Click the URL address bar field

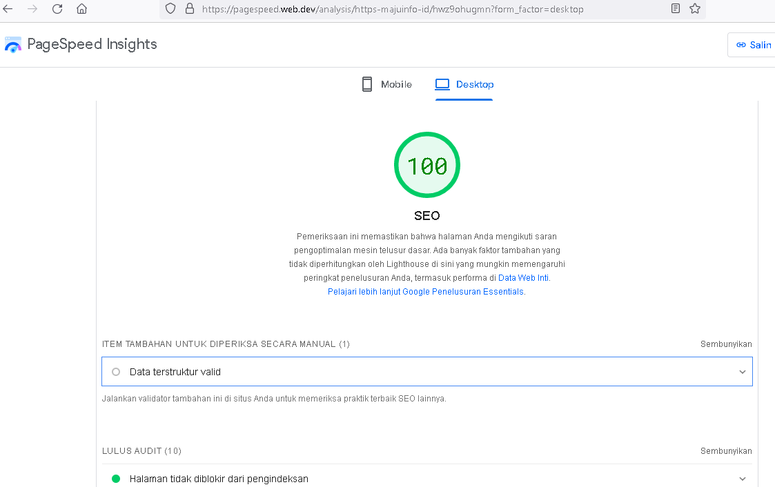pos(414,10)
